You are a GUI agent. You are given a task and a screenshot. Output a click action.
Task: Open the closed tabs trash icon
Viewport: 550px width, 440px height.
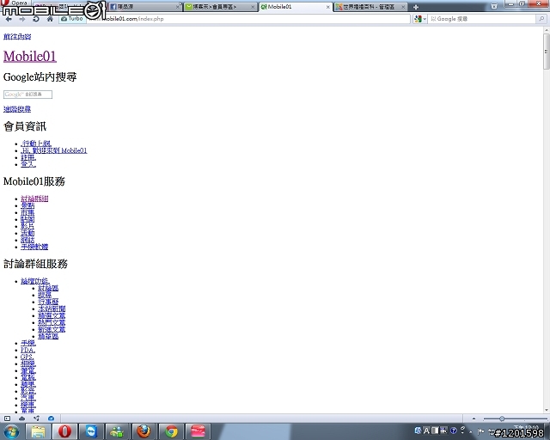coord(494,6)
